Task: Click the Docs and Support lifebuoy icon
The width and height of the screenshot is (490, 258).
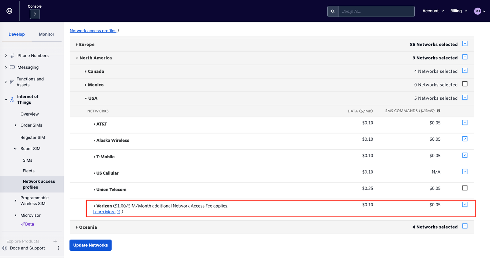Action: pyautogui.click(x=5, y=248)
